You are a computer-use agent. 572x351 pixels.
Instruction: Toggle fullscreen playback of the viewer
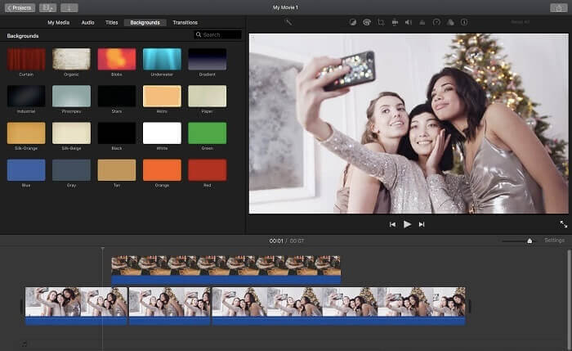563,223
